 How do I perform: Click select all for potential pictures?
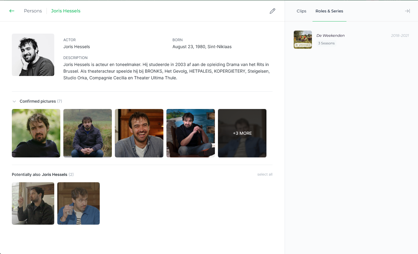[265, 174]
